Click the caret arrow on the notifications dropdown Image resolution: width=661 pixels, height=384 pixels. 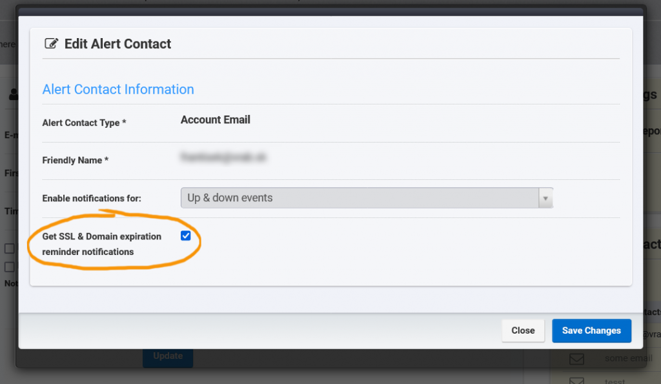545,198
